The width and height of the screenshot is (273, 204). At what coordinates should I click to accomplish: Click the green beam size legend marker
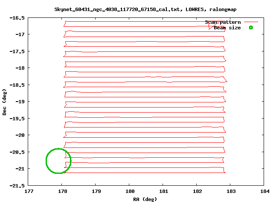coord(251,27)
